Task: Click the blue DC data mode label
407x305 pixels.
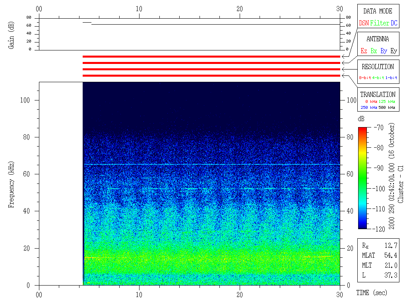Action: pyautogui.click(x=393, y=23)
